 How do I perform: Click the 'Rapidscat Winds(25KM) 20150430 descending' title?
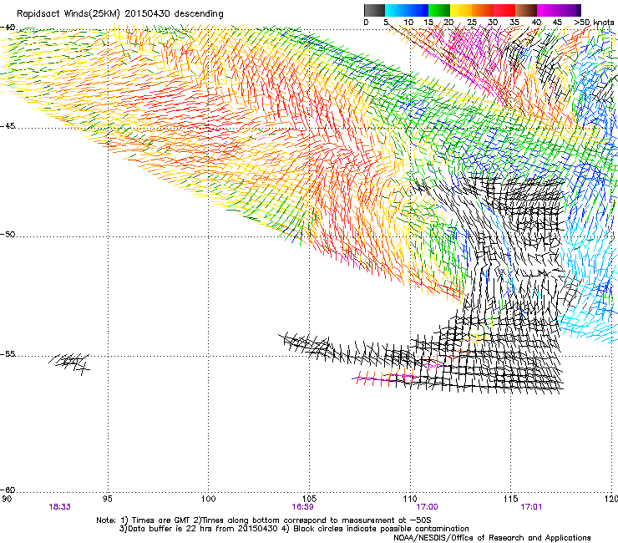pyautogui.click(x=119, y=14)
